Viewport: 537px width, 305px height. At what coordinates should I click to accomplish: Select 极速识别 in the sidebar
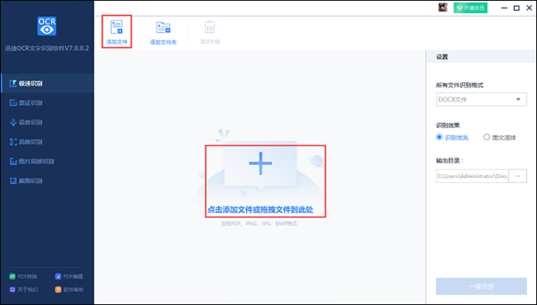(x=48, y=84)
